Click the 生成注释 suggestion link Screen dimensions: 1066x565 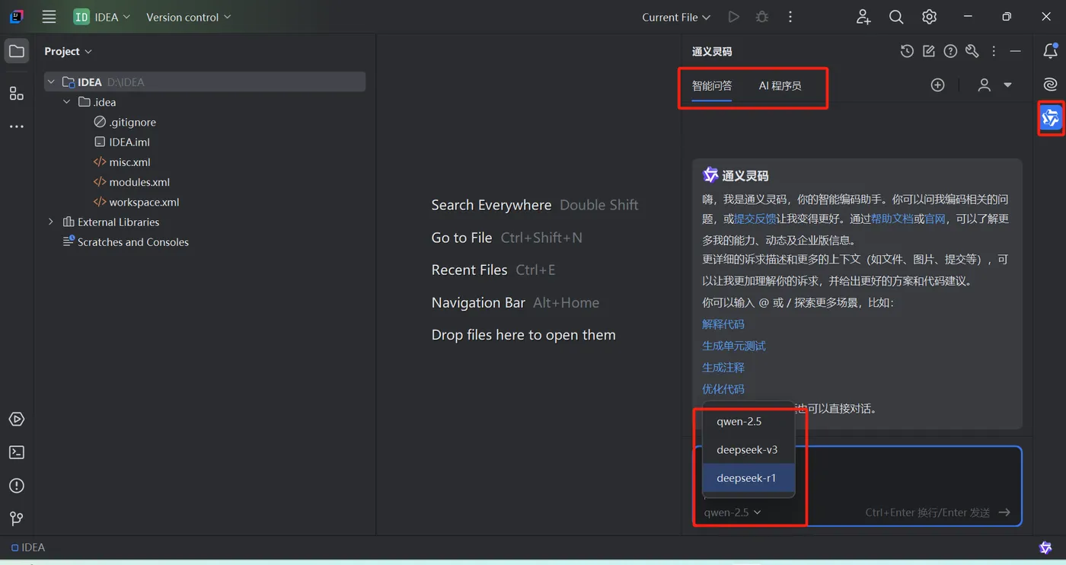click(723, 368)
